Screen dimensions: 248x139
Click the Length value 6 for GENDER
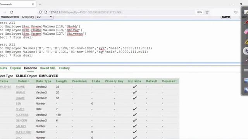coord(57,120)
